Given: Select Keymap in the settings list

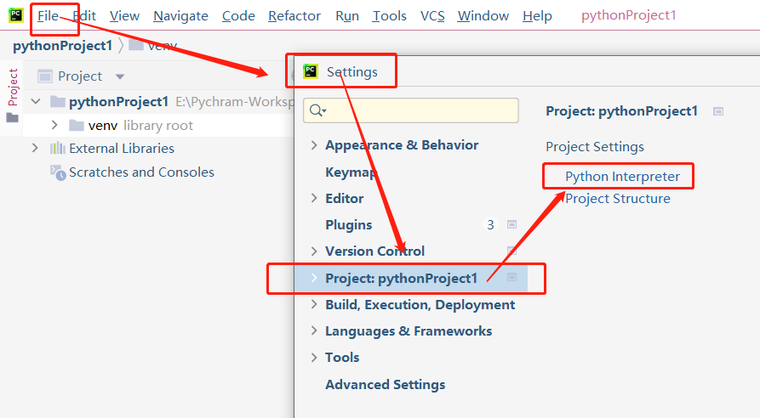Looking at the screenshot, I should click(x=351, y=172).
